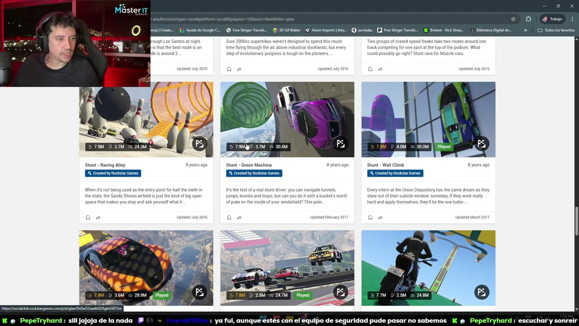This screenshot has height=326, width=579.
Task: Open Biblioteca Digital bookmark
Action: click(491, 30)
